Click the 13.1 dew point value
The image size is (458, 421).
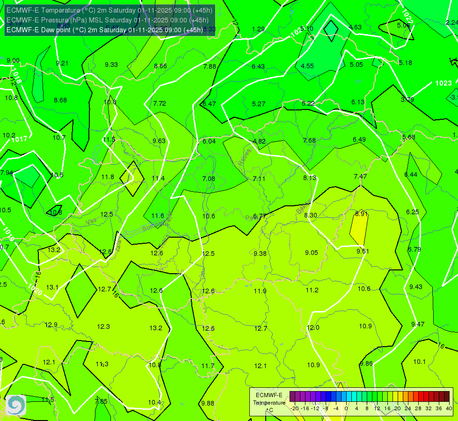(52, 288)
